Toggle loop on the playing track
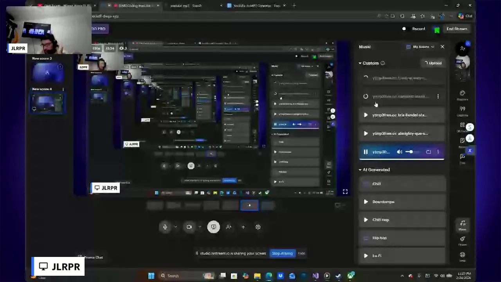 (x=429, y=152)
